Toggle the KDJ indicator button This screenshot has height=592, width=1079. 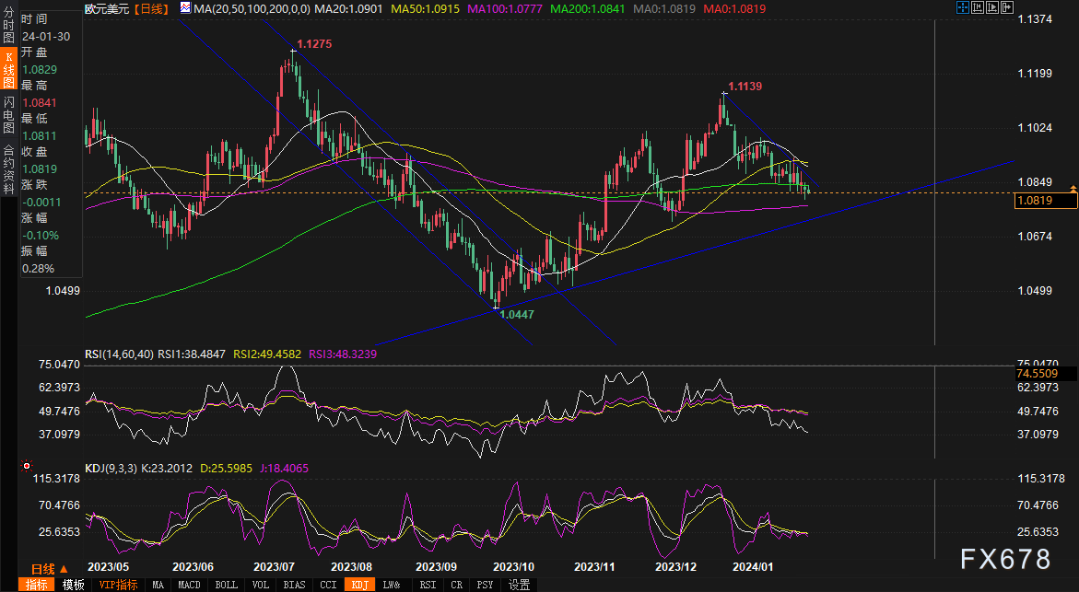tap(359, 585)
